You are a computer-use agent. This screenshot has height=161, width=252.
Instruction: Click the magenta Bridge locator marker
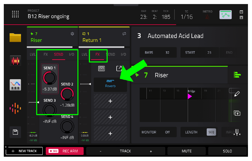(190, 96)
